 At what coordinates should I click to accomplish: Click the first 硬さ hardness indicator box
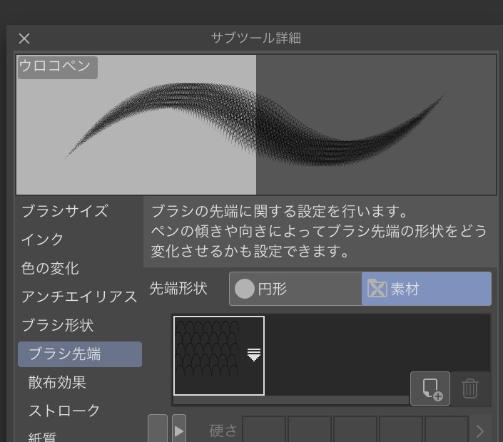click(x=264, y=431)
